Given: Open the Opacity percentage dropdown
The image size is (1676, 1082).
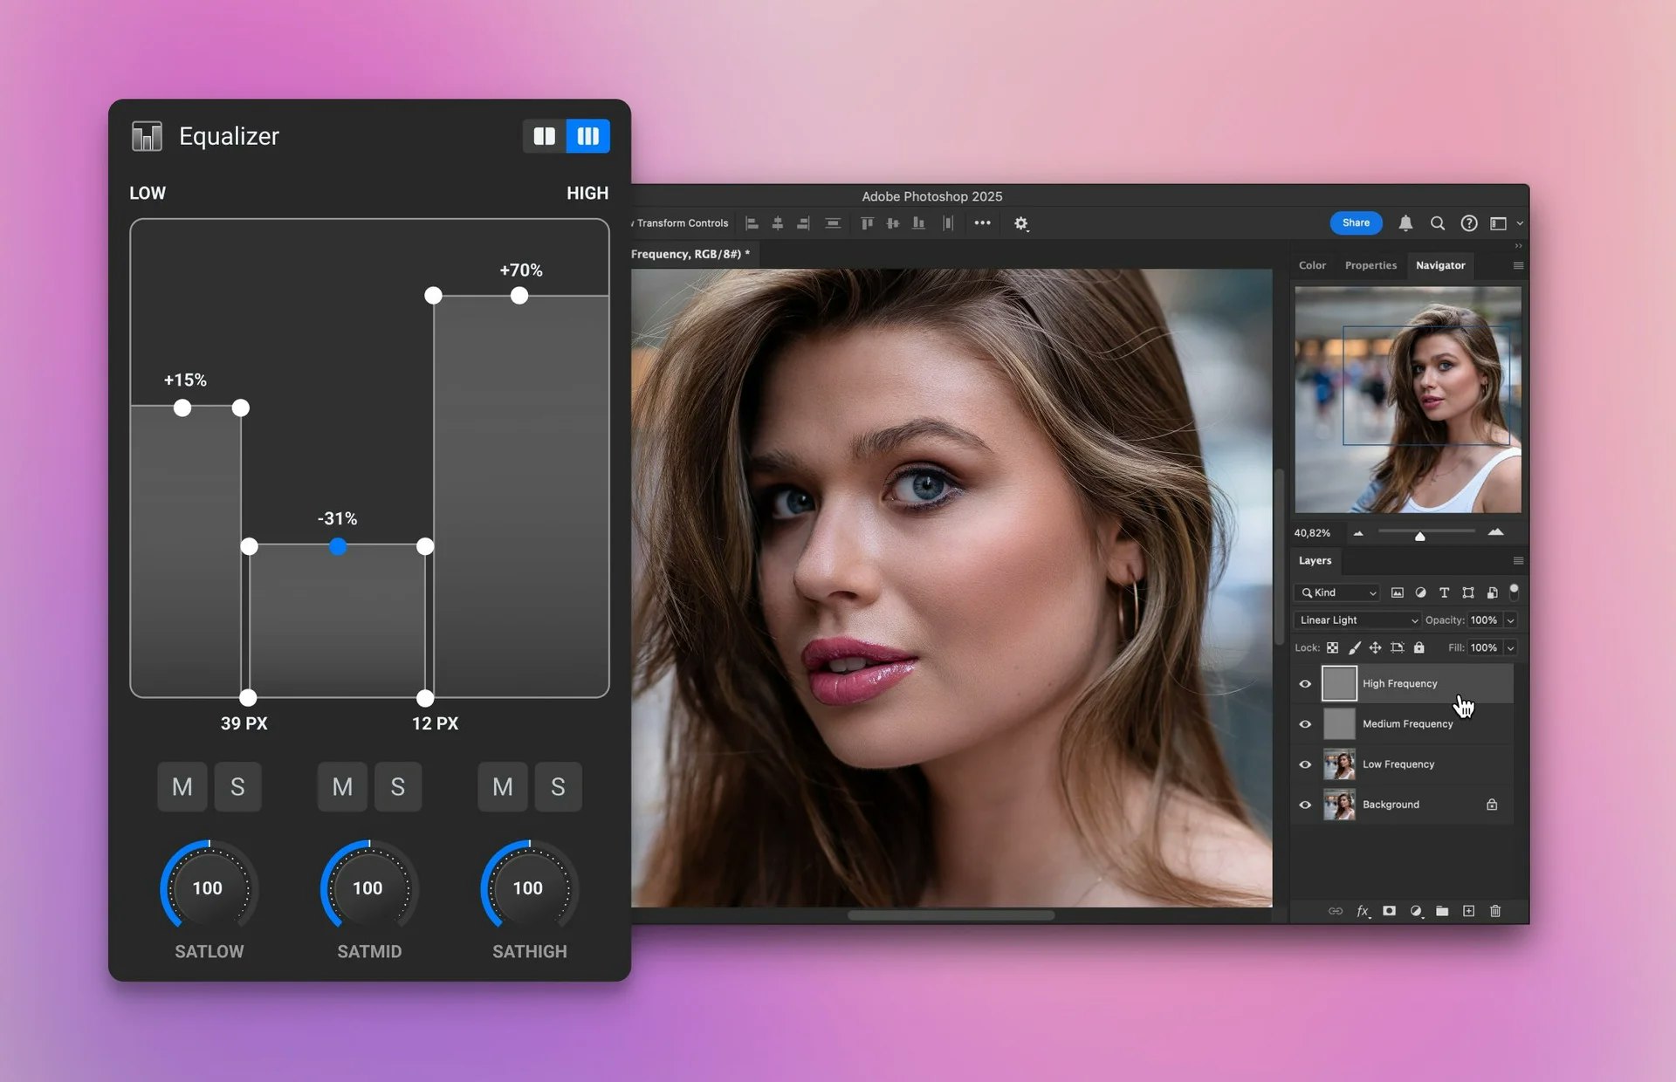Looking at the screenshot, I should pyautogui.click(x=1509, y=620).
